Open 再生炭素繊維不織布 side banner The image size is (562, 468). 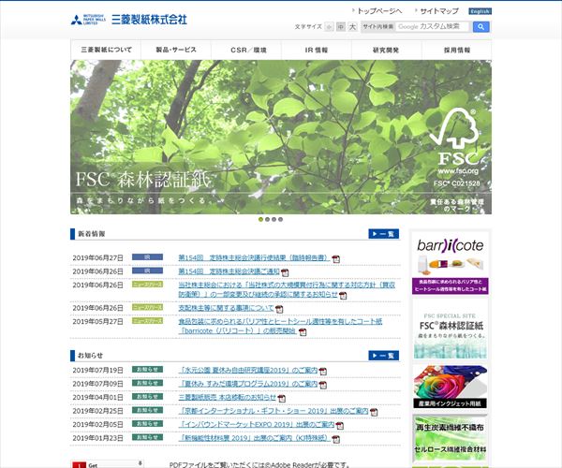(x=450, y=438)
